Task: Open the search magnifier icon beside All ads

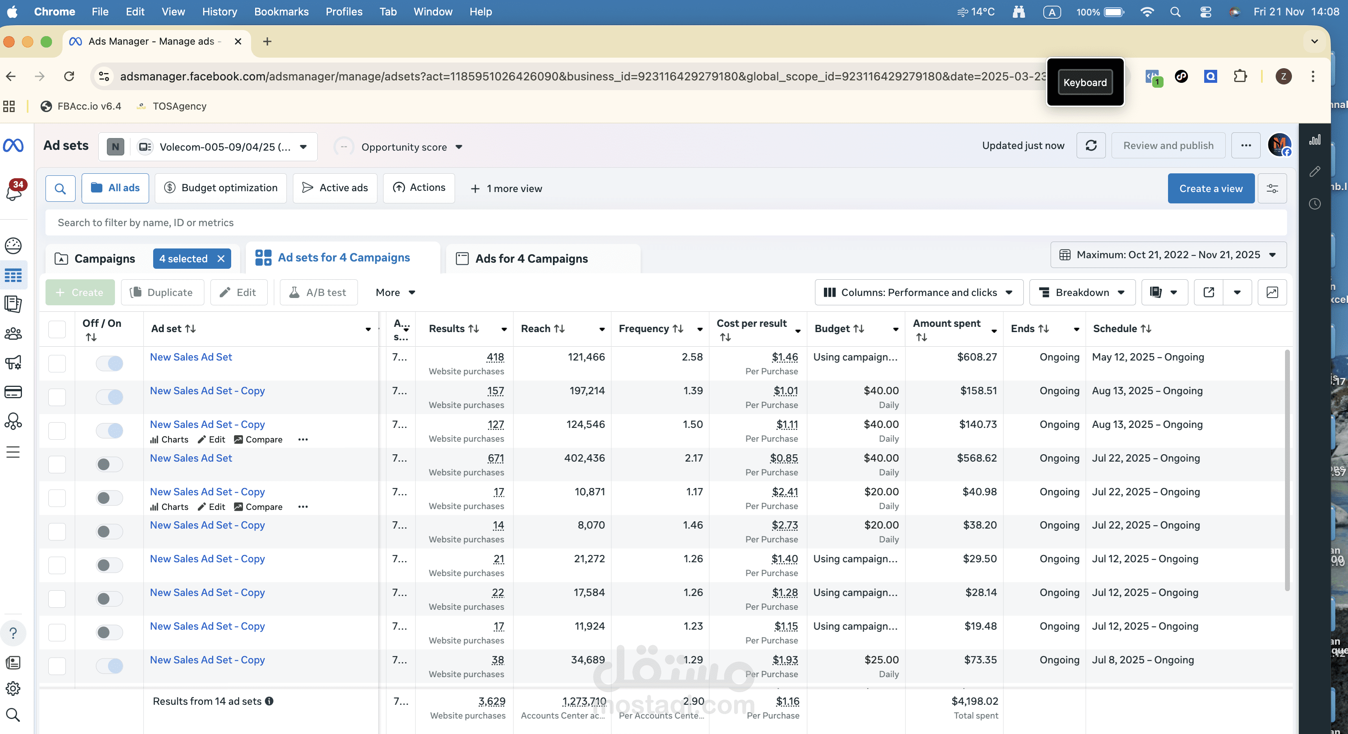Action: (x=60, y=188)
